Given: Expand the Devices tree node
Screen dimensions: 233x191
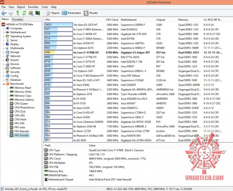Looking at the screenshot, I should (x=4, y=64).
